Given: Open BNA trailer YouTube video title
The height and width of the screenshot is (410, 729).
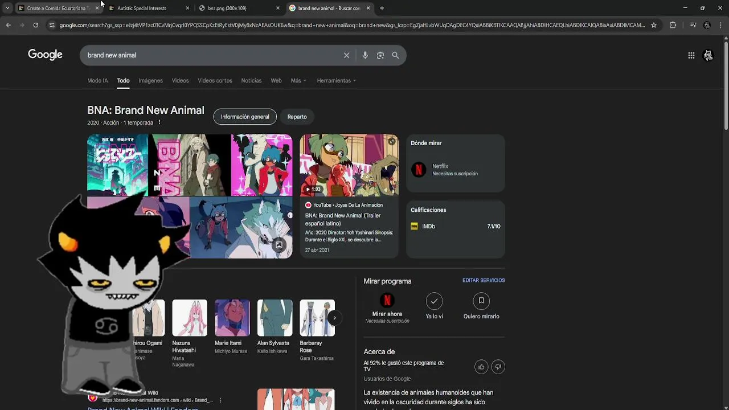Looking at the screenshot, I should point(343,219).
